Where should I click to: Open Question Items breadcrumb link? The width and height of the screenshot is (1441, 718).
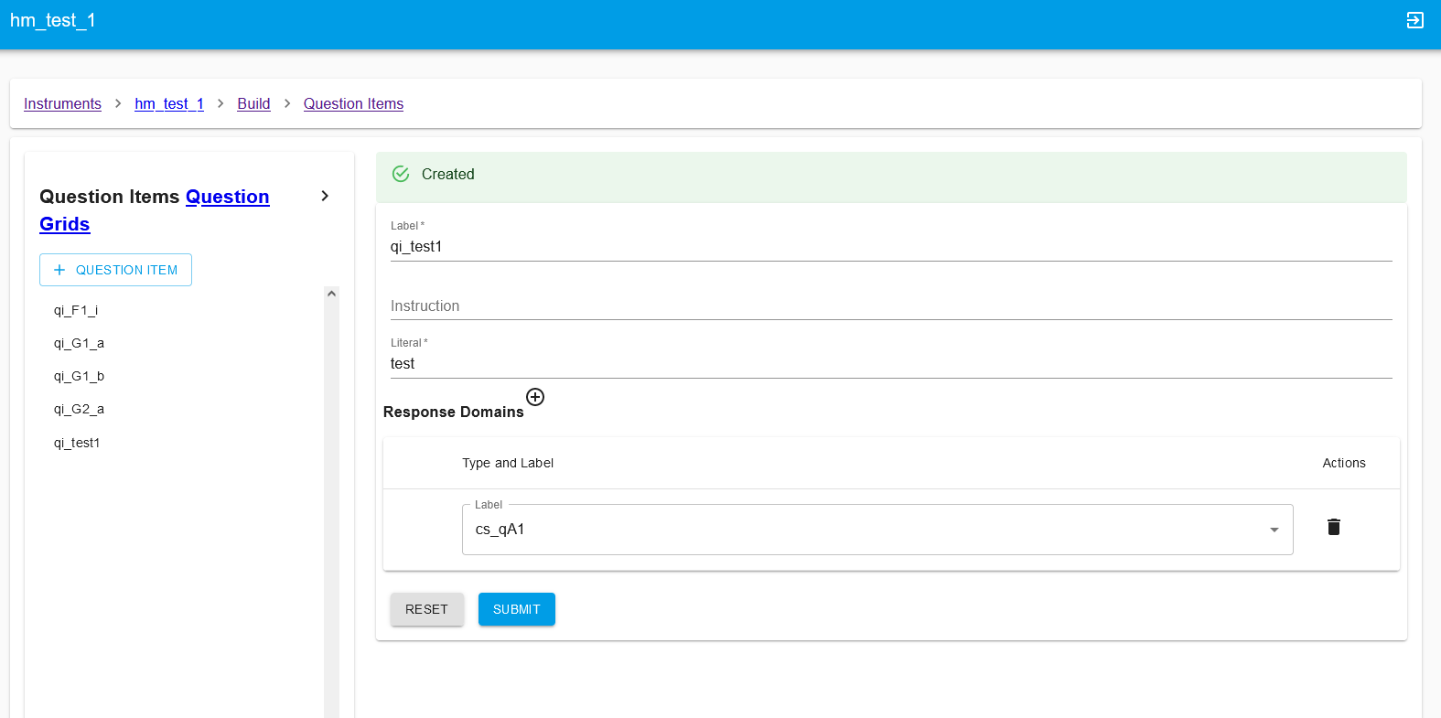tap(353, 103)
